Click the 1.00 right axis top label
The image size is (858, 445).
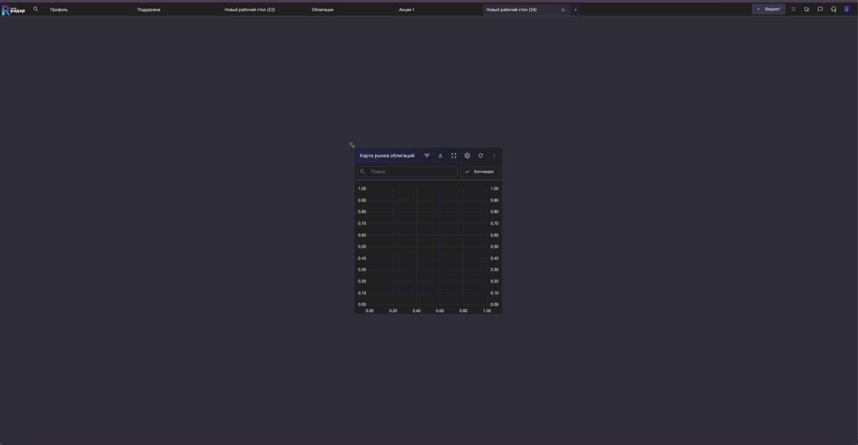point(495,189)
